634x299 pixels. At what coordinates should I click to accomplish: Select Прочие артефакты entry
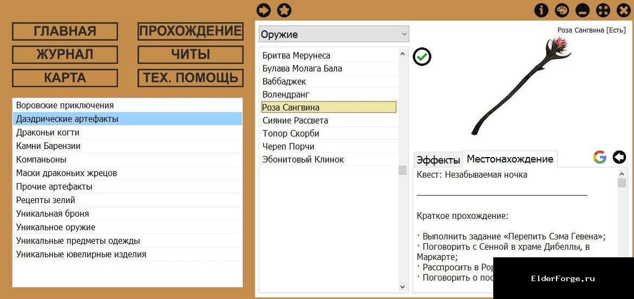click(x=127, y=186)
